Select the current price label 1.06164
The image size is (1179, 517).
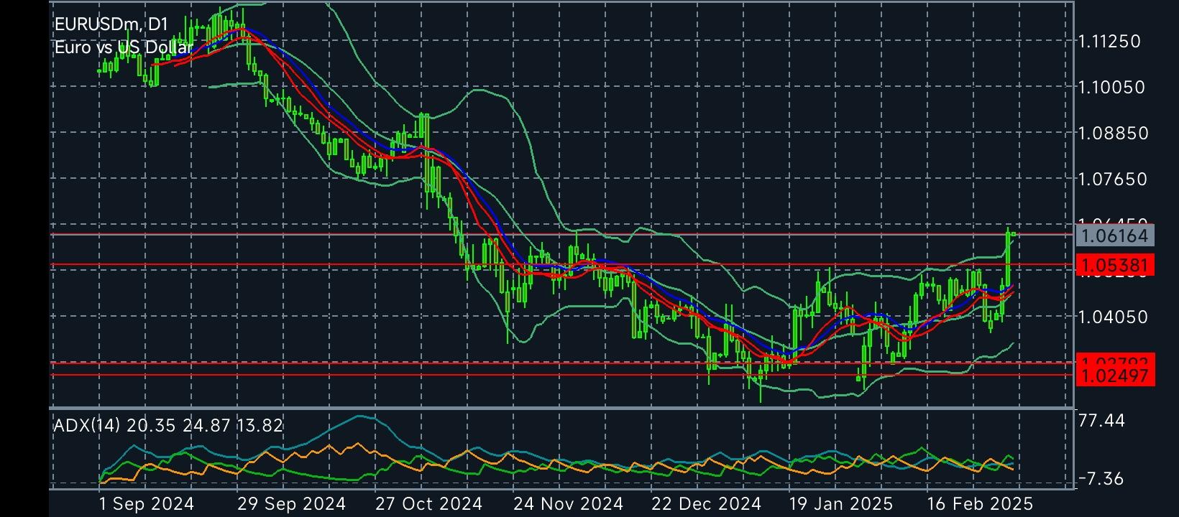point(1114,235)
